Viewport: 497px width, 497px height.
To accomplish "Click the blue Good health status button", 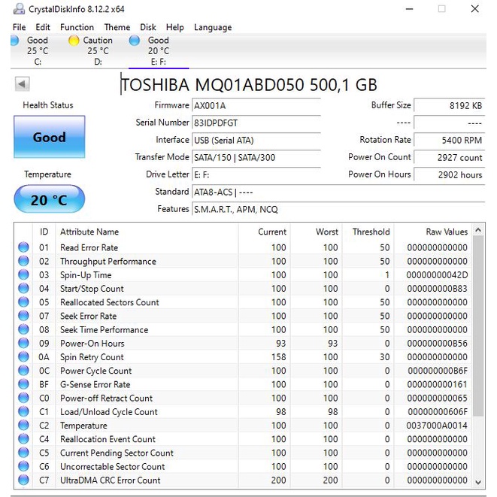I will point(50,138).
